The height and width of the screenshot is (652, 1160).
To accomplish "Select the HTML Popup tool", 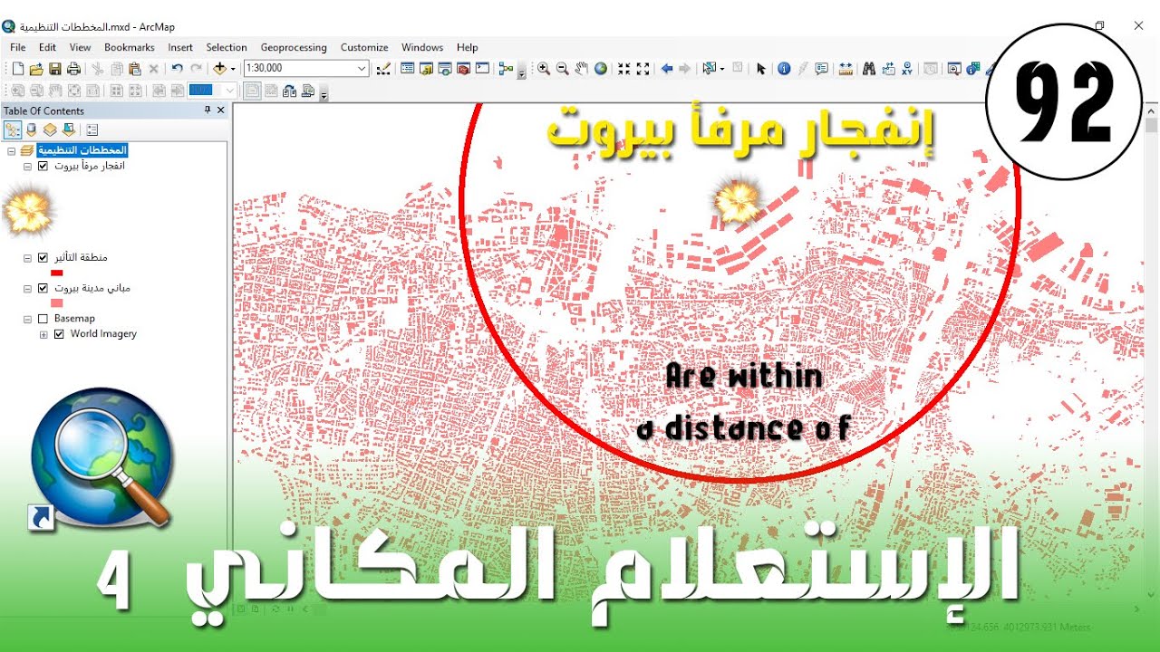I will pos(822,69).
